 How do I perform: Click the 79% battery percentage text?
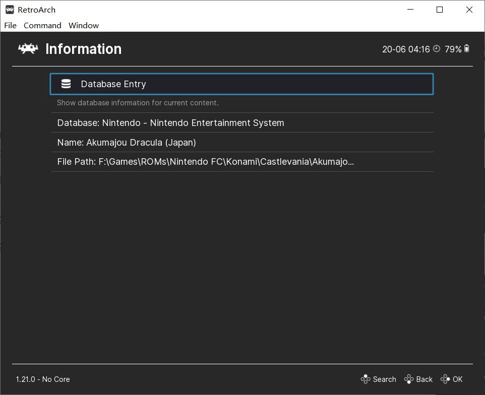pos(453,49)
